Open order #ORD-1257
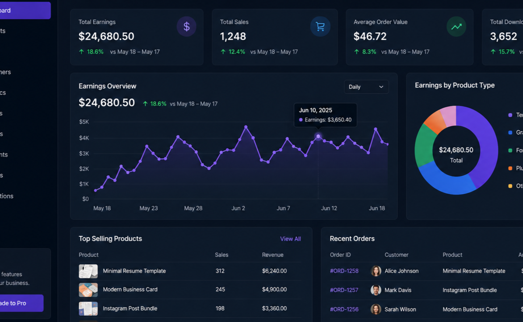Viewport: 523px width, 322px height. 344,290
